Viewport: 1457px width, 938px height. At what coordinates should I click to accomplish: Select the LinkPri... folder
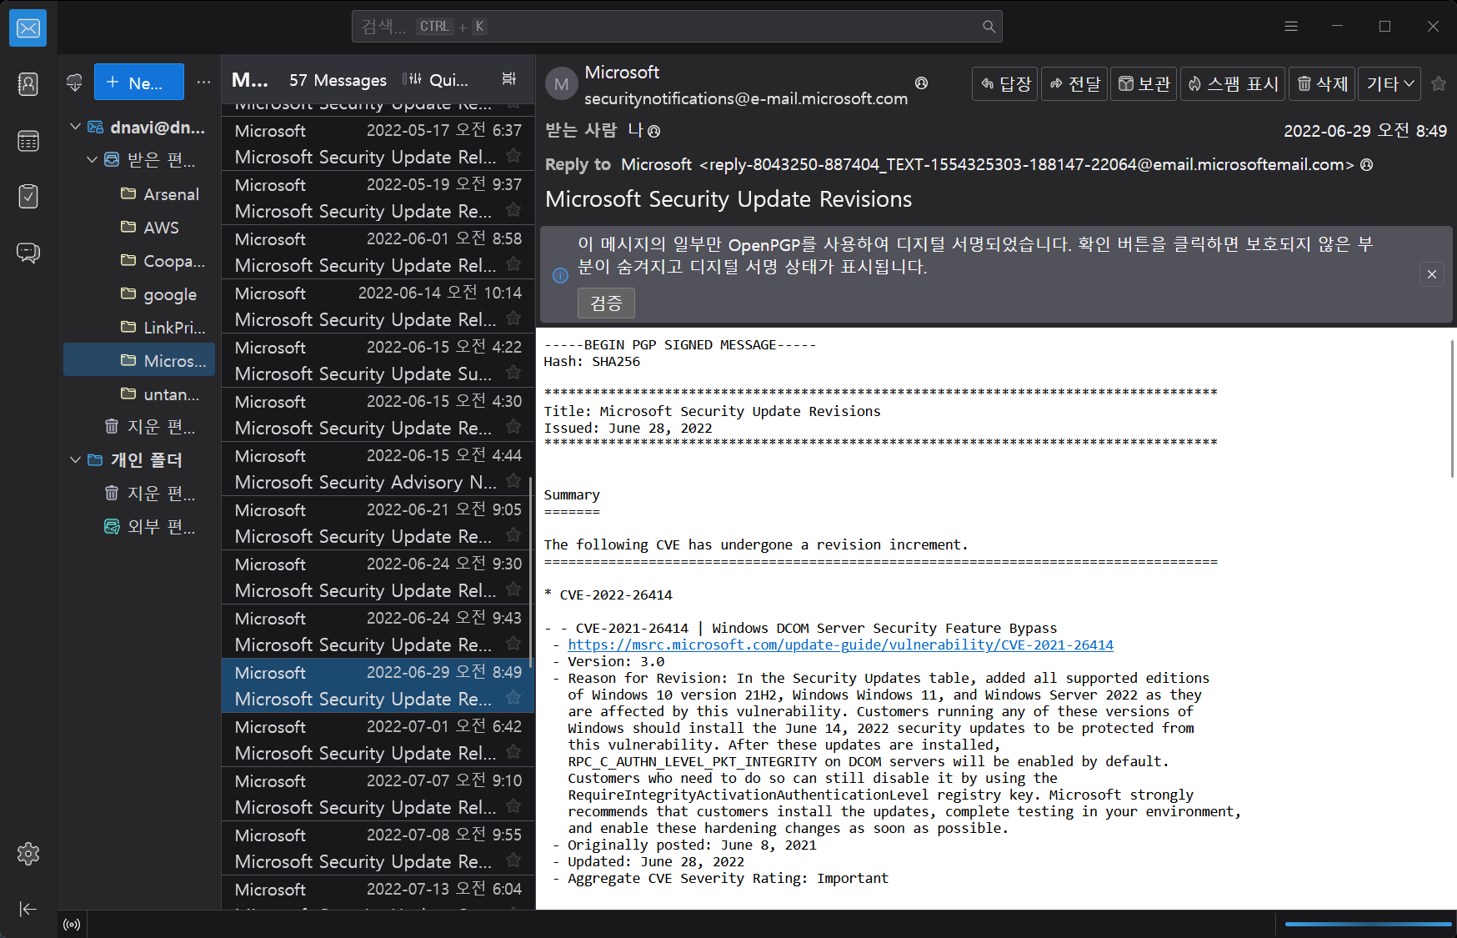click(139, 328)
